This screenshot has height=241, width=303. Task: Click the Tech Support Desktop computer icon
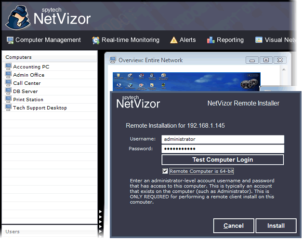[8, 107]
